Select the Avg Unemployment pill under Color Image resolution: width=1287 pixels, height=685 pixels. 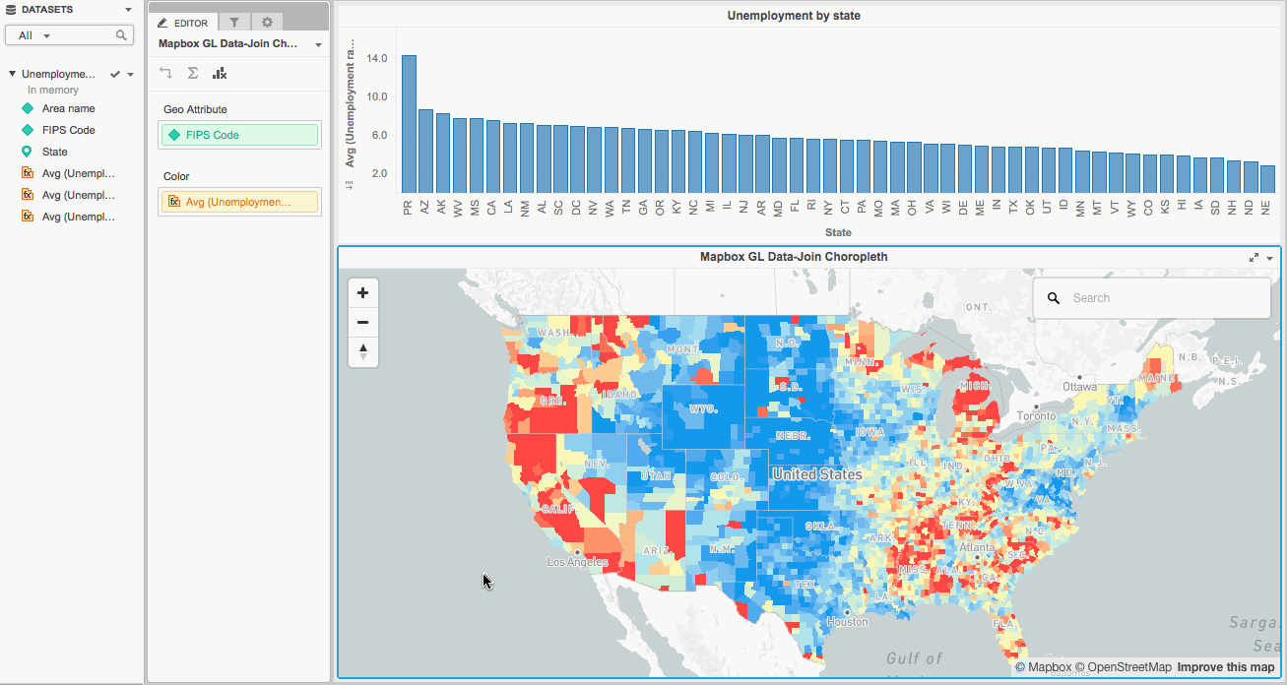click(x=239, y=202)
